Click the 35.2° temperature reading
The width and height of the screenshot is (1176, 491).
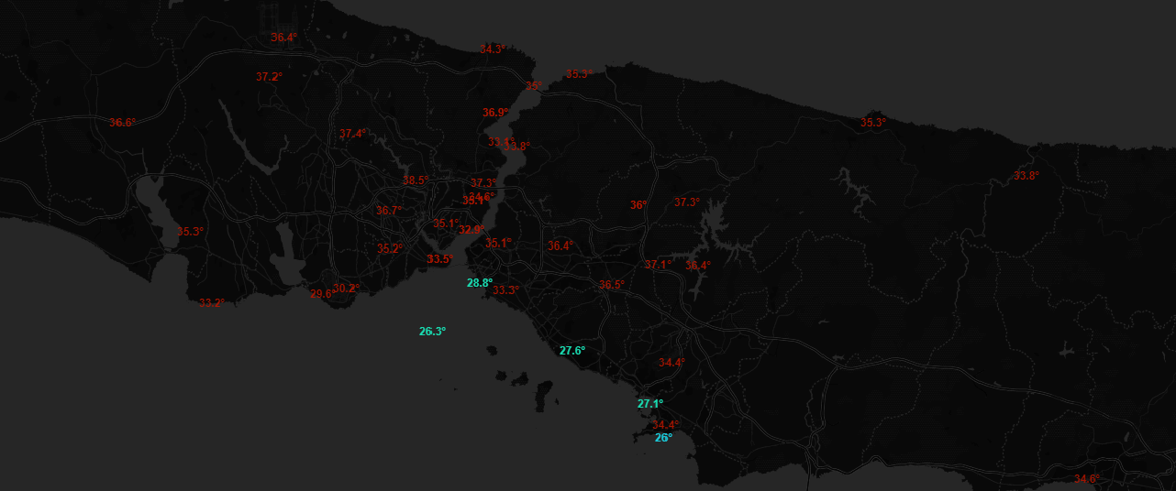[390, 249]
